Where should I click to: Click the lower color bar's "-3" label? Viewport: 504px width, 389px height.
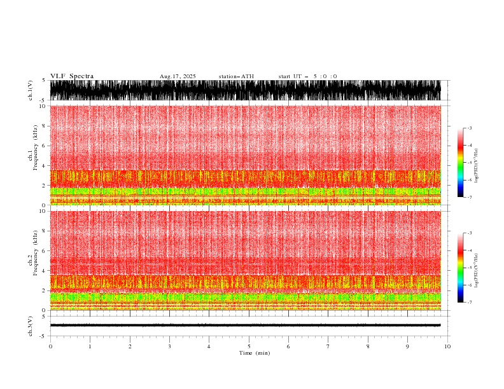(470, 233)
